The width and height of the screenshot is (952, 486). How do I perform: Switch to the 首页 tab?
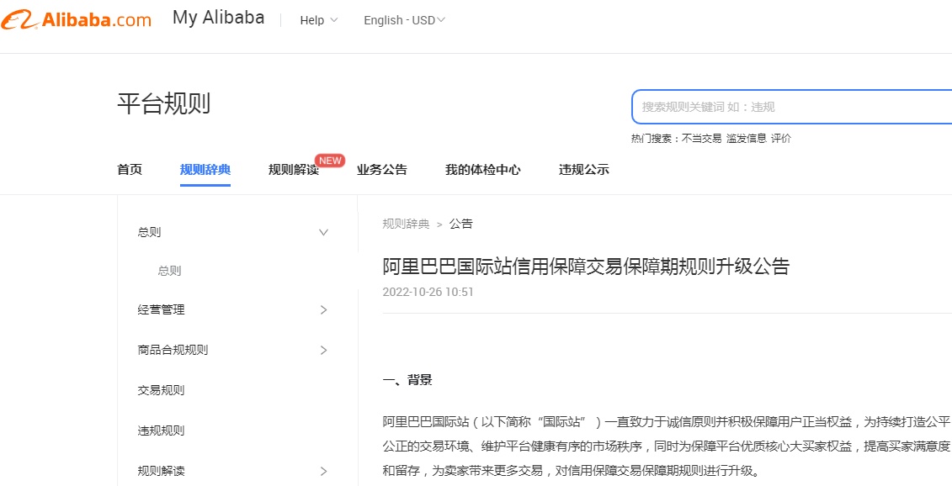(x=130, y=170)
